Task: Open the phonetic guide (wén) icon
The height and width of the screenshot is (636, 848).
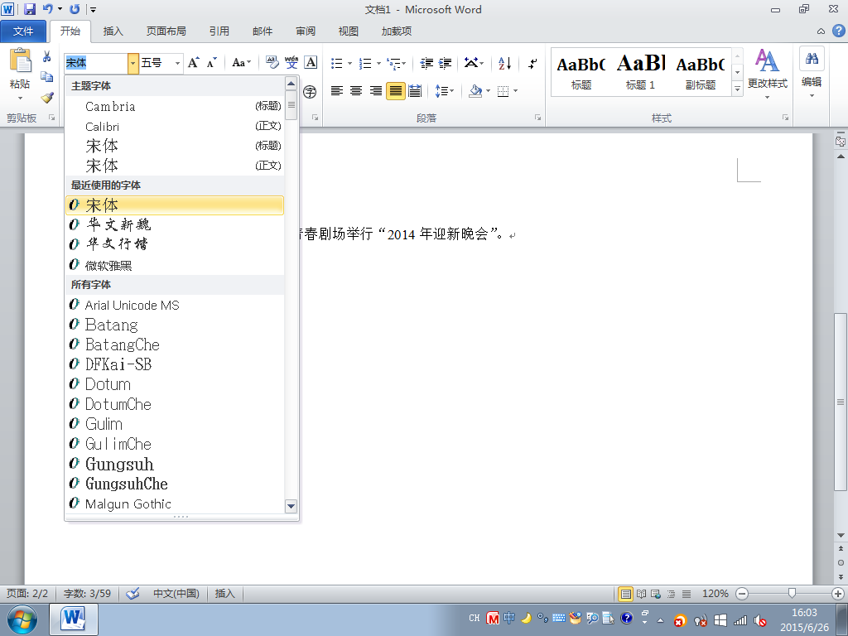Action: coord(291,63)
